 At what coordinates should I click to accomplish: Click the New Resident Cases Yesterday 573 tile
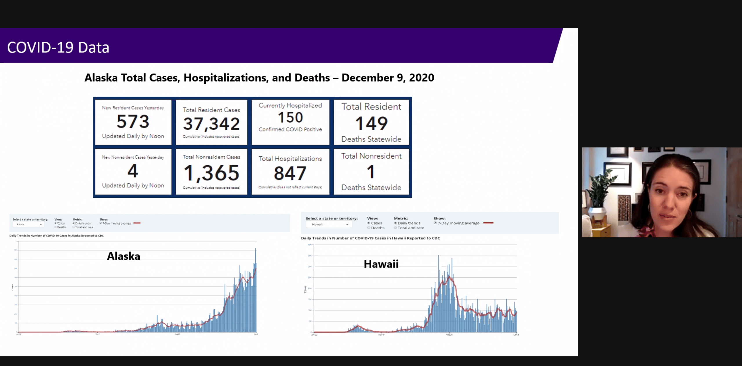pyautogui.click(x=133, y=122)
